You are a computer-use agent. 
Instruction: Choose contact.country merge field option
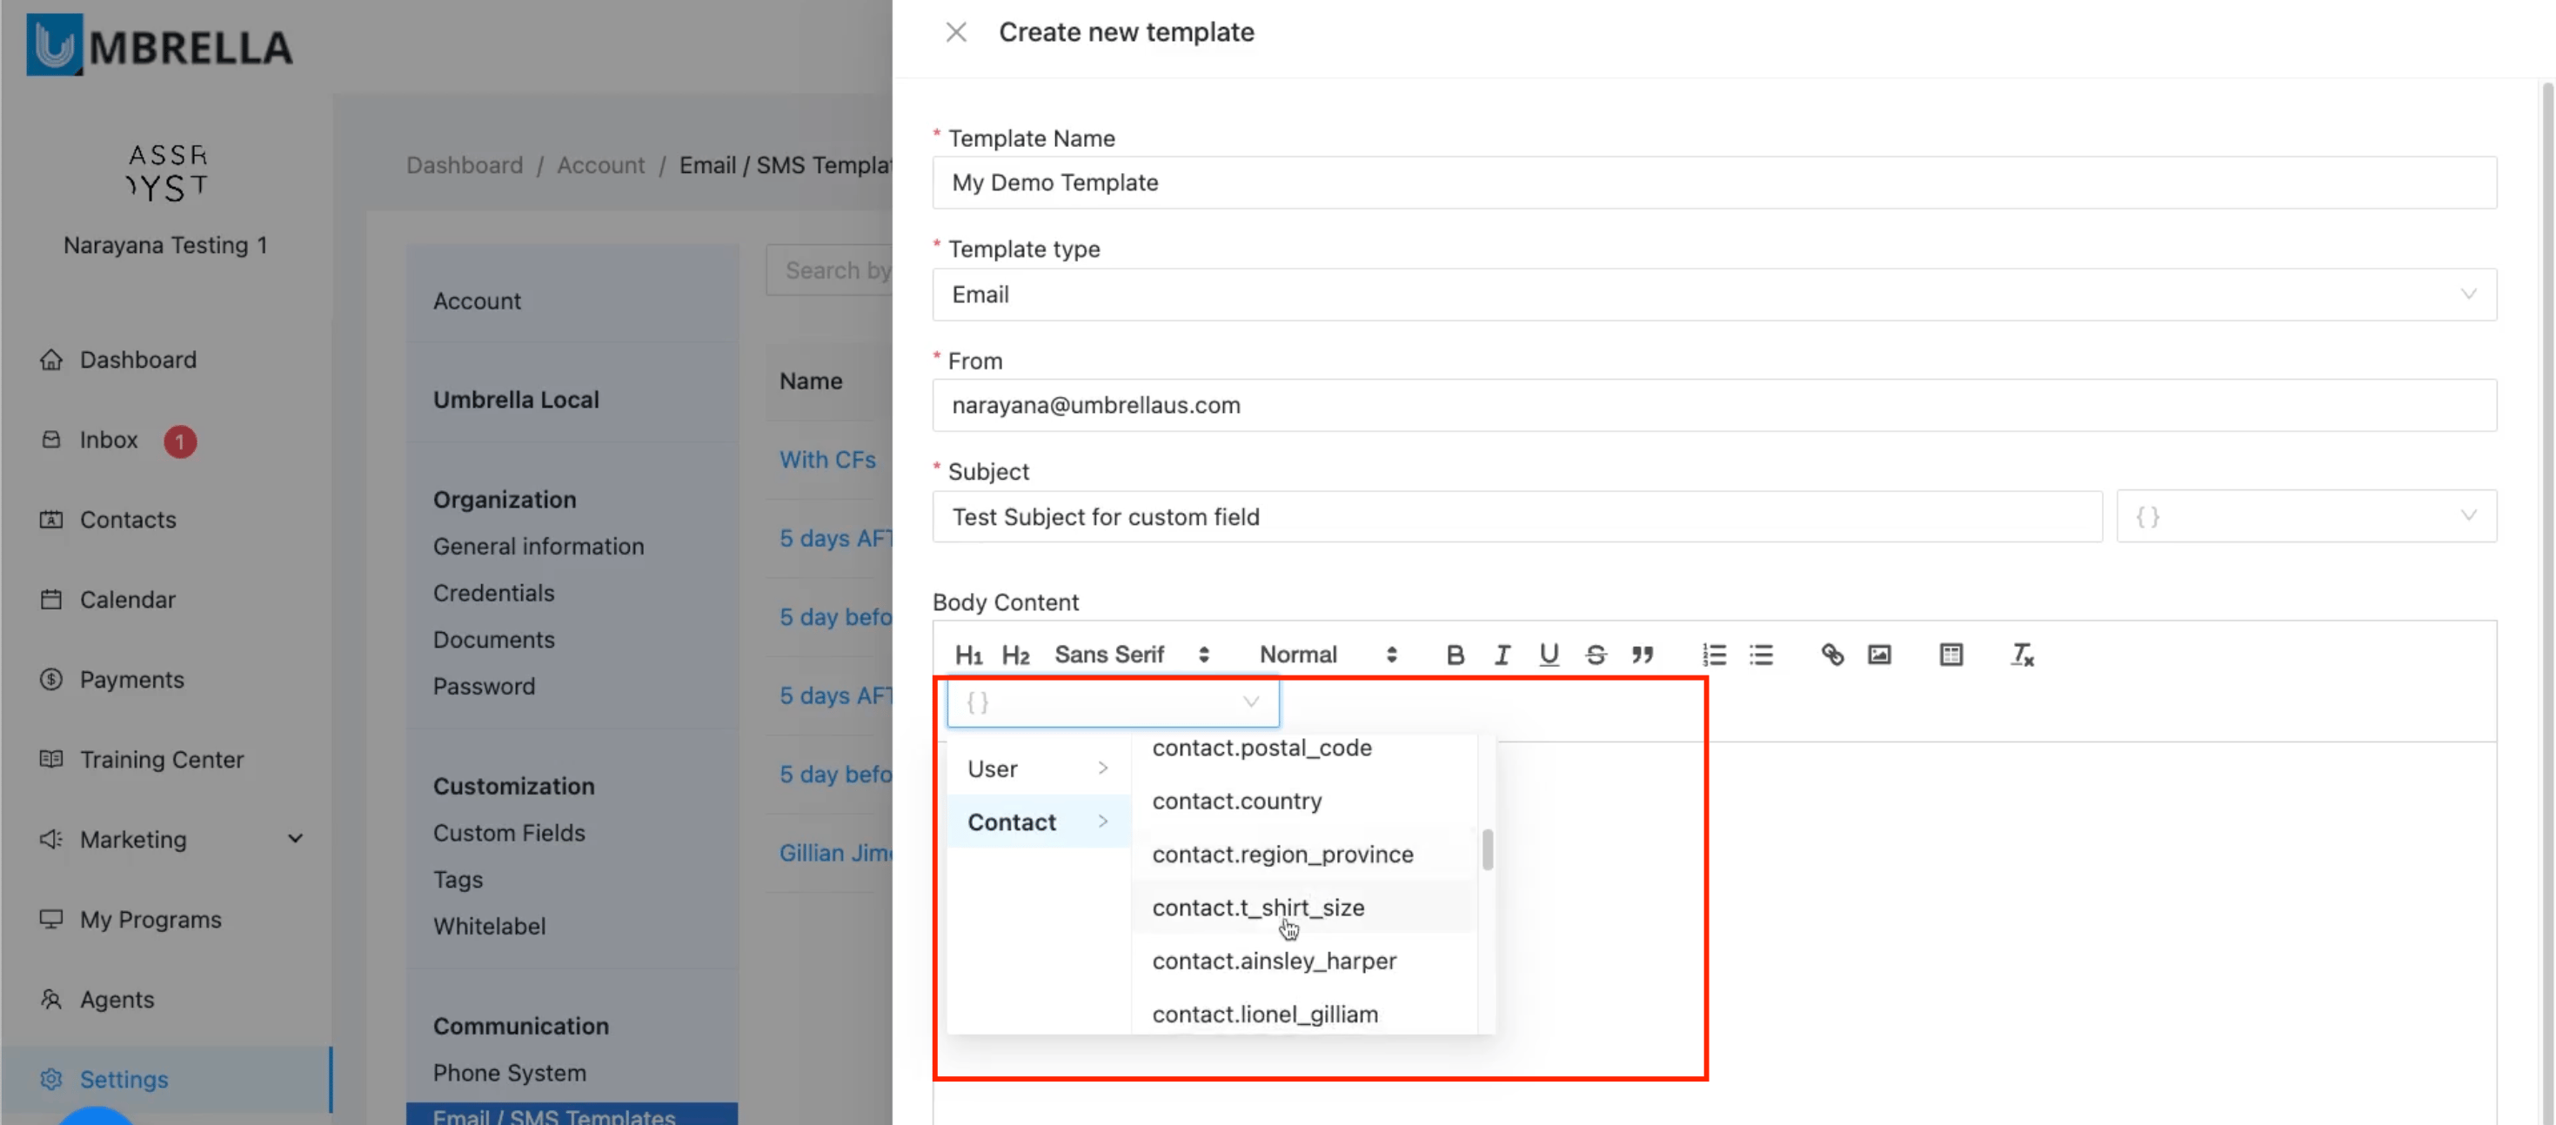[x=1235, y=801]
